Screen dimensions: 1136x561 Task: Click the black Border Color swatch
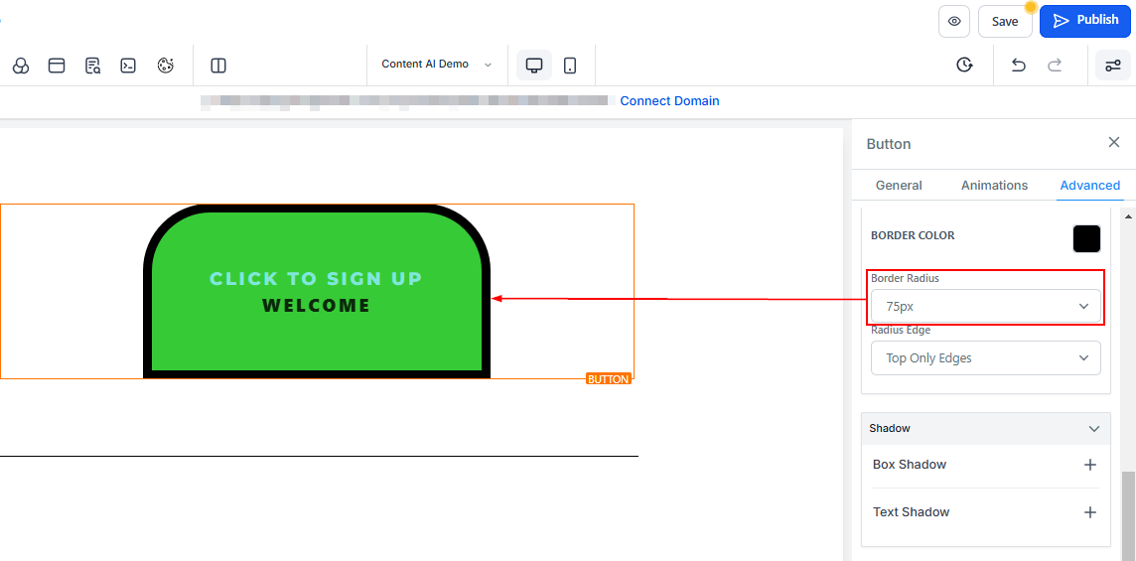(x=1086, y=239)
